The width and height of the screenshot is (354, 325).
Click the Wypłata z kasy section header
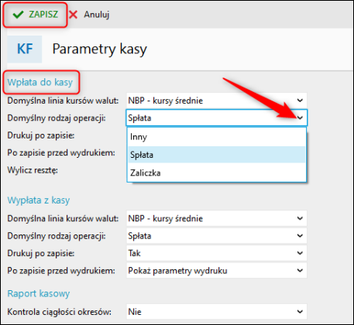pyautogui.click(x=39, y=200)
